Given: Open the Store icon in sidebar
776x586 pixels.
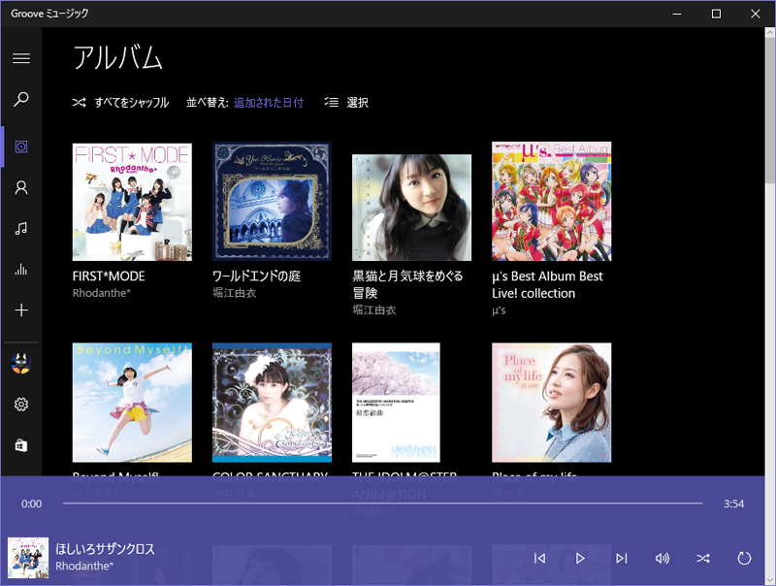Looking at the screenshot, I should (21, 445).
